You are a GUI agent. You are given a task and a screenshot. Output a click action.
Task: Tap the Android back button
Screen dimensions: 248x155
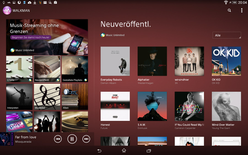(x=99, y=151)
